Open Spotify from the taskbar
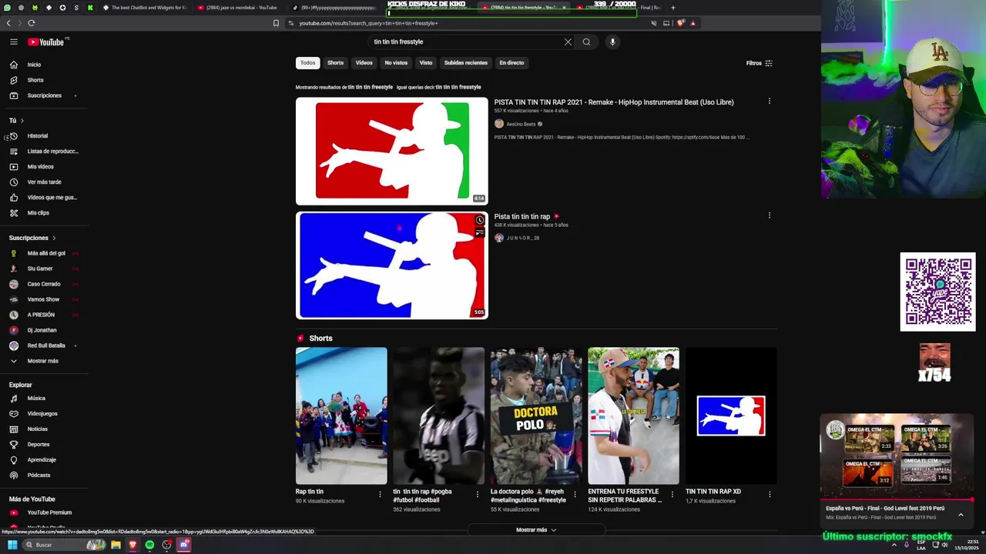Image resolution: width=986 pixels, height=554 pixels. click(149, 545)
